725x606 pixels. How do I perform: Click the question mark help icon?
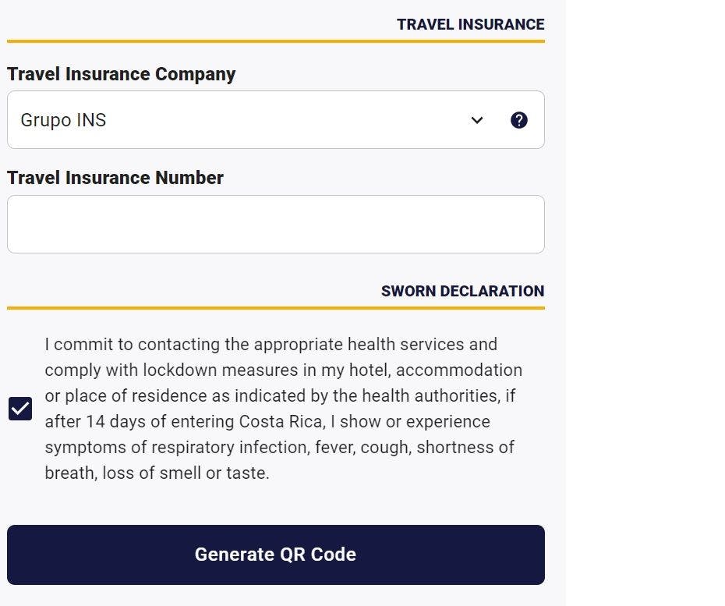(x=518, y=120)
